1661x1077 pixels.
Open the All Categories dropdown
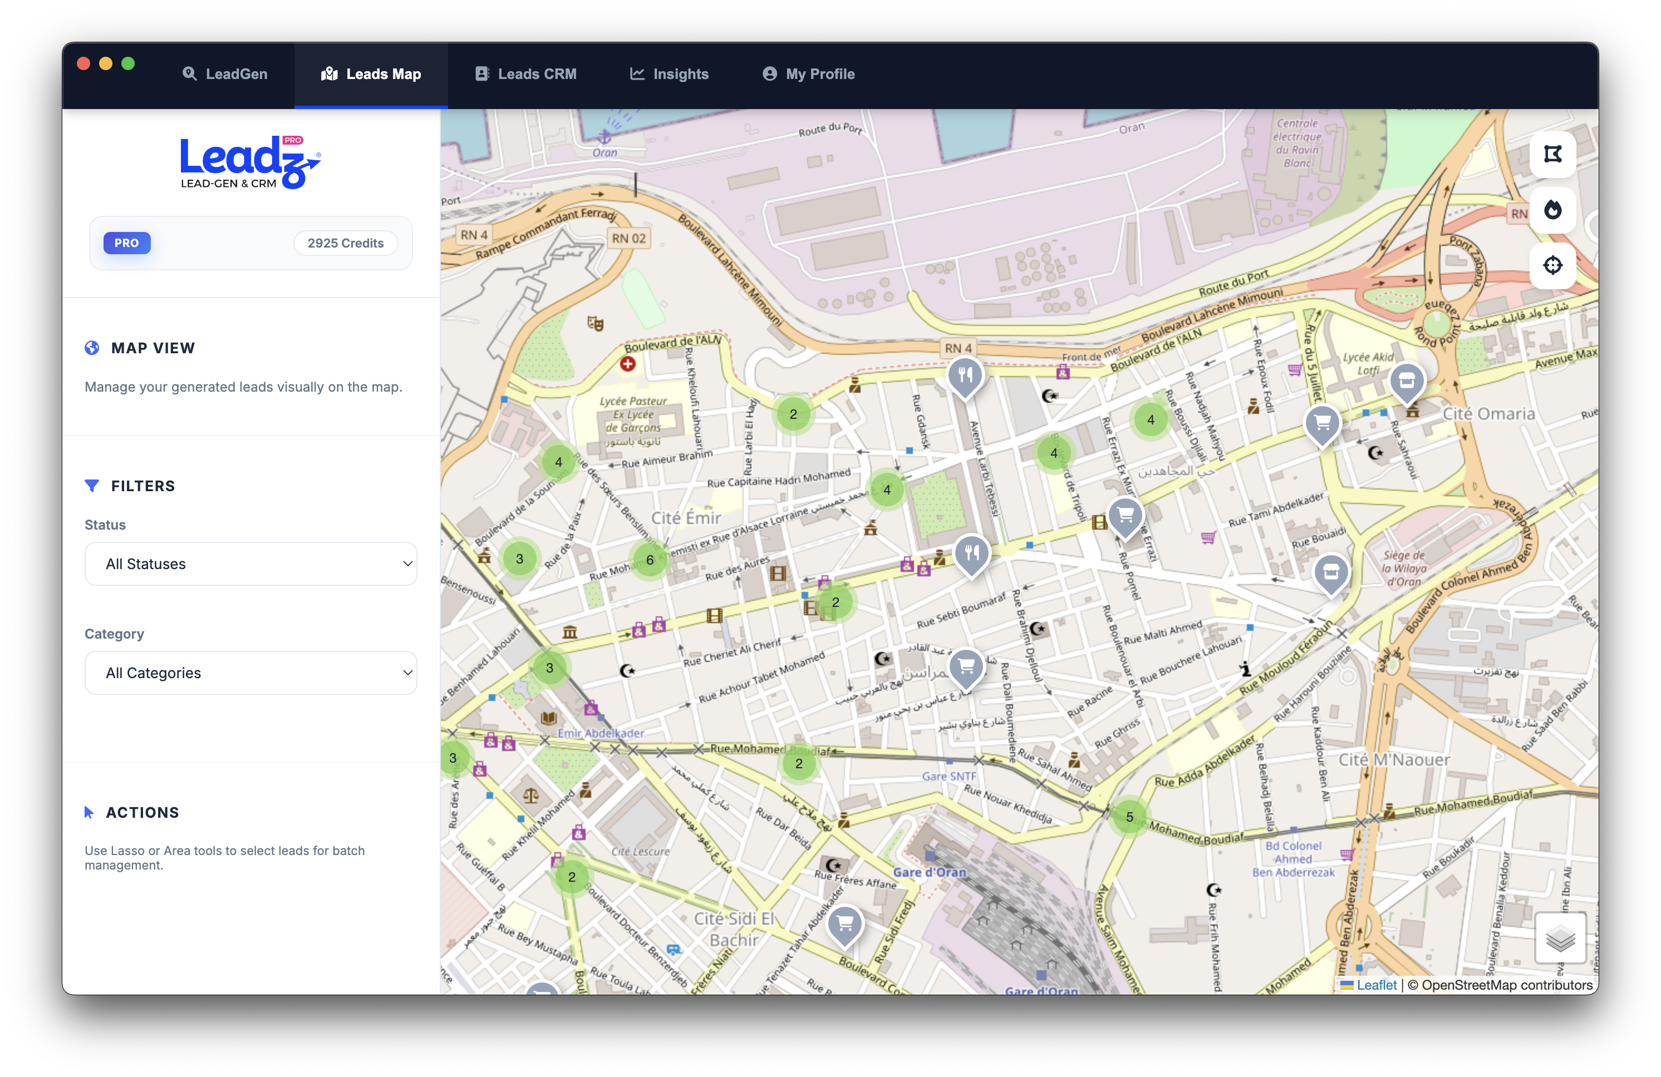[250, 673]
